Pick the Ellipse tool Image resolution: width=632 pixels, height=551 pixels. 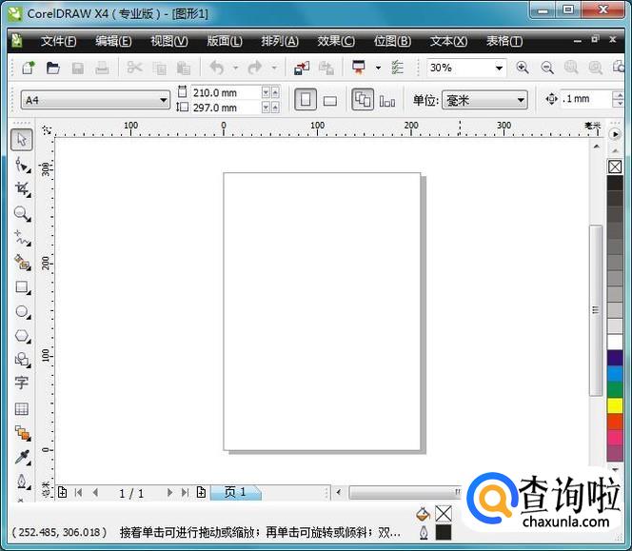coord(22,311)
